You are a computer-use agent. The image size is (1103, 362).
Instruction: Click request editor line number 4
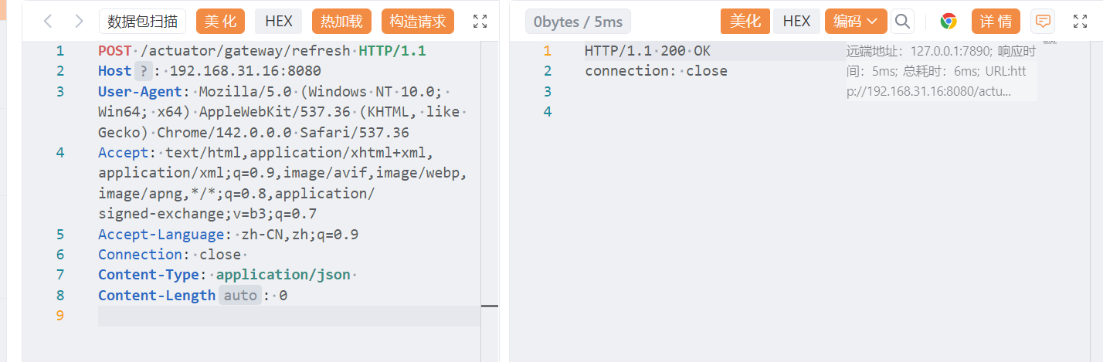coord(60,152)
